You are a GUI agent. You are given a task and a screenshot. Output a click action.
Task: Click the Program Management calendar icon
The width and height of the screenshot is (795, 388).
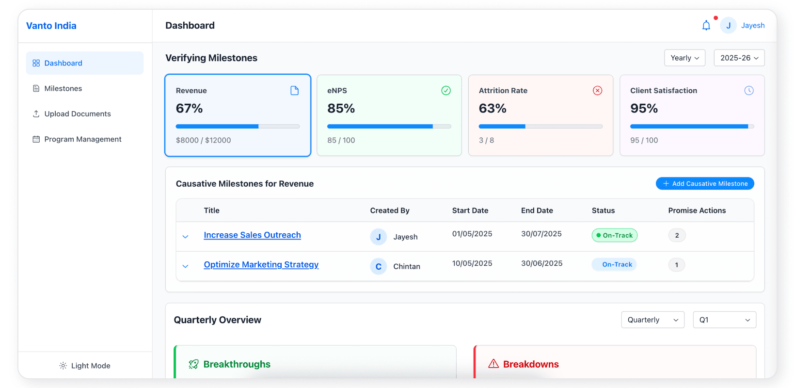tap(36, 139)
